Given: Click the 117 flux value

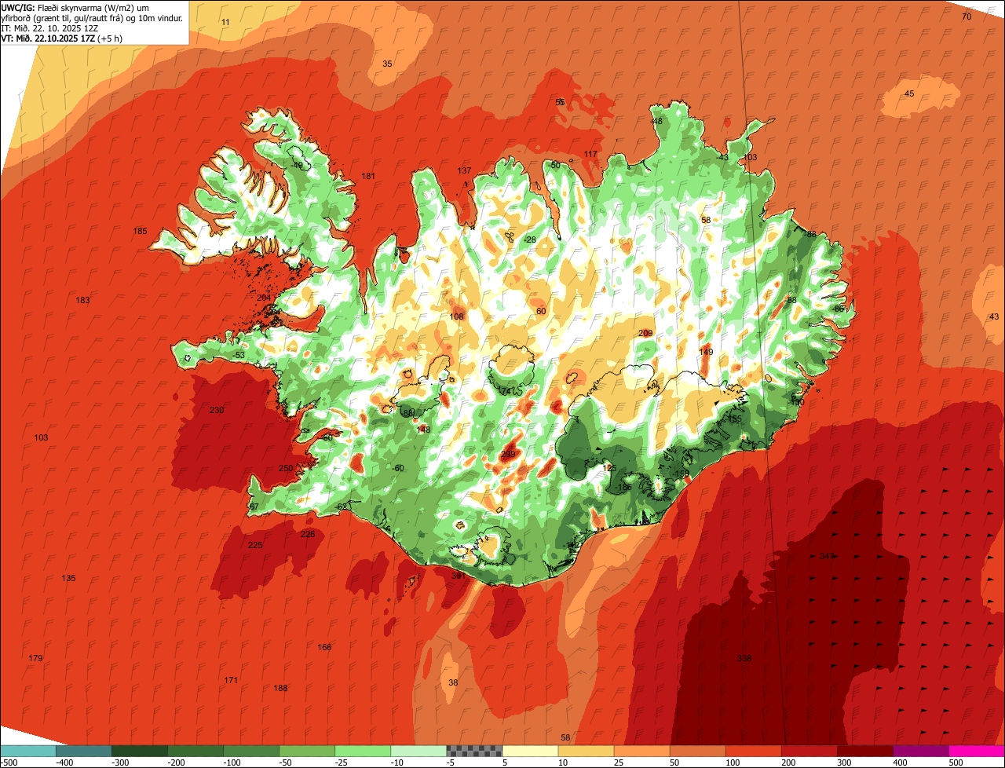Looking at the screenshot, I should [590, 154].
